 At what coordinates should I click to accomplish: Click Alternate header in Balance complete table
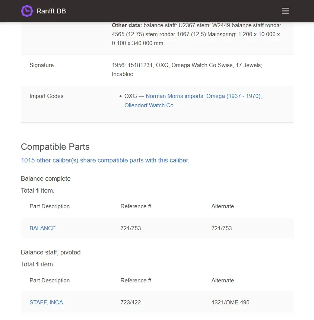(223, 206)
